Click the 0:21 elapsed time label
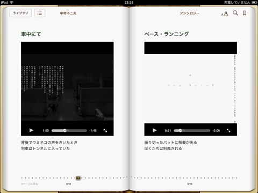 (x=168, y=131)
